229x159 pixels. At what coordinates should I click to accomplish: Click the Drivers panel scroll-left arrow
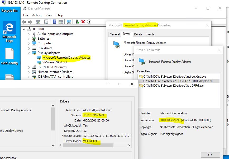tap(61, 145)
